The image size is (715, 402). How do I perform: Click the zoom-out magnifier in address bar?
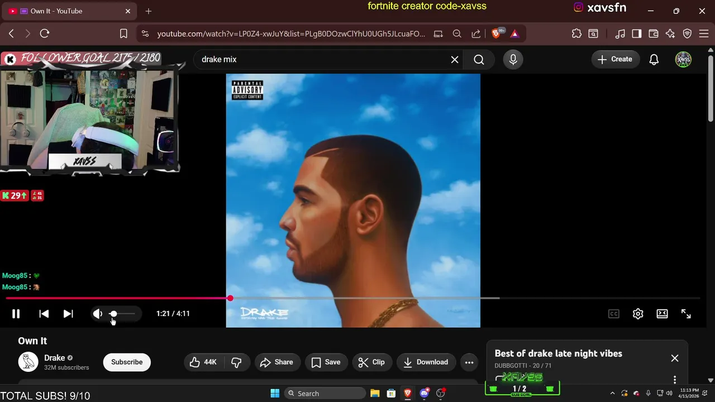point(457,33)
